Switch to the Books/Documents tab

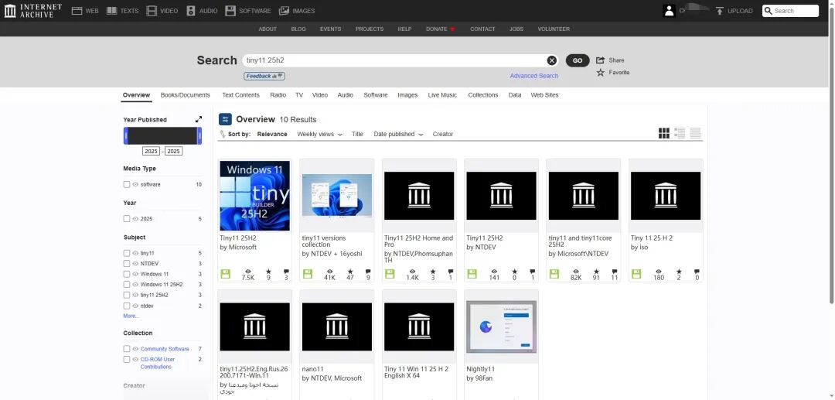186,95
